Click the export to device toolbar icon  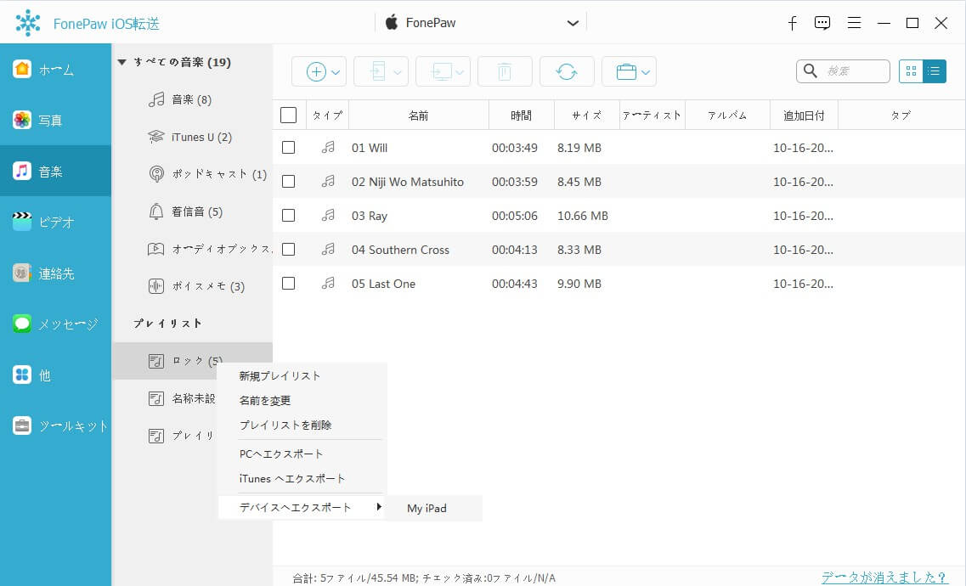(x=378, y=72)
